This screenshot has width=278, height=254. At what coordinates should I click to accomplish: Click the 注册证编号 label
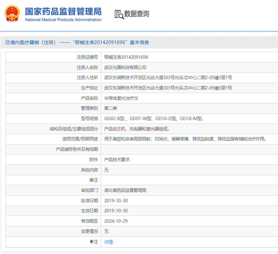point(87,57)
